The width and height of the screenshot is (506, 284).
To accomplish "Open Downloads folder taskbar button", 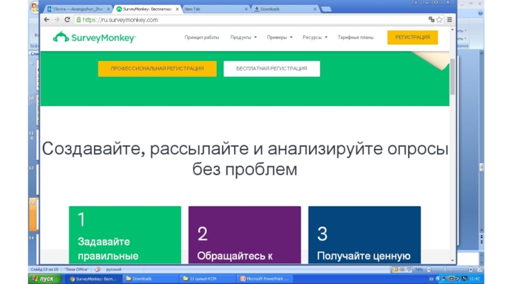I will point(150,279).
